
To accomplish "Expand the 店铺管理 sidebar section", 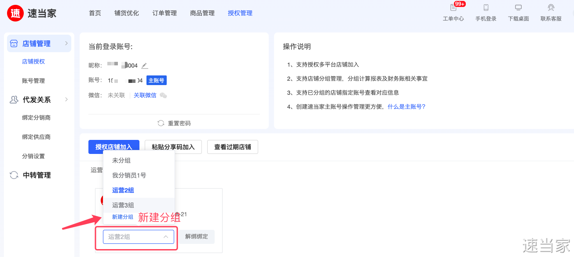I will (x=66, y=43).
